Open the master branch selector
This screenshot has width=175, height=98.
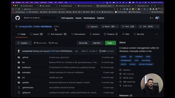(24, 43)
